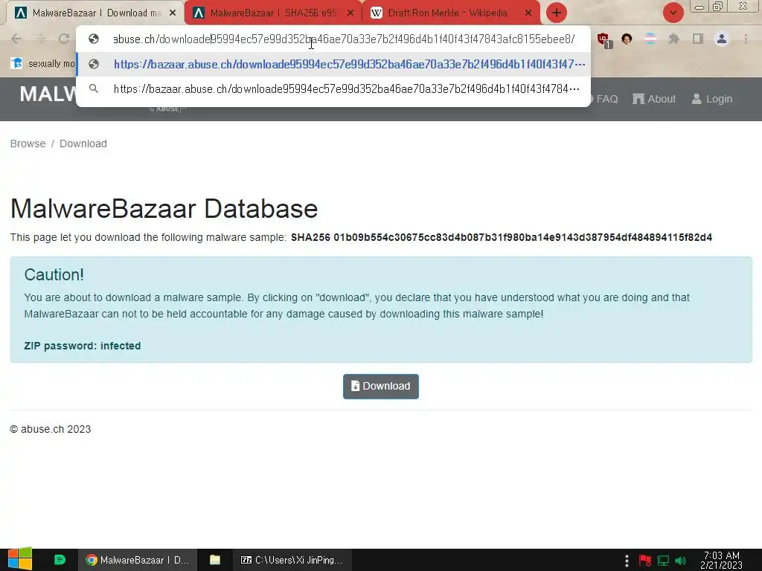
Task: Click the MalwareBazaar Database heading
Action: pyautogui.click(x=164, y=209)
